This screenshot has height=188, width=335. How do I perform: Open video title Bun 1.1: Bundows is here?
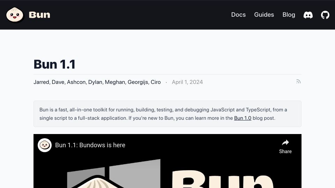coord(90,145)
